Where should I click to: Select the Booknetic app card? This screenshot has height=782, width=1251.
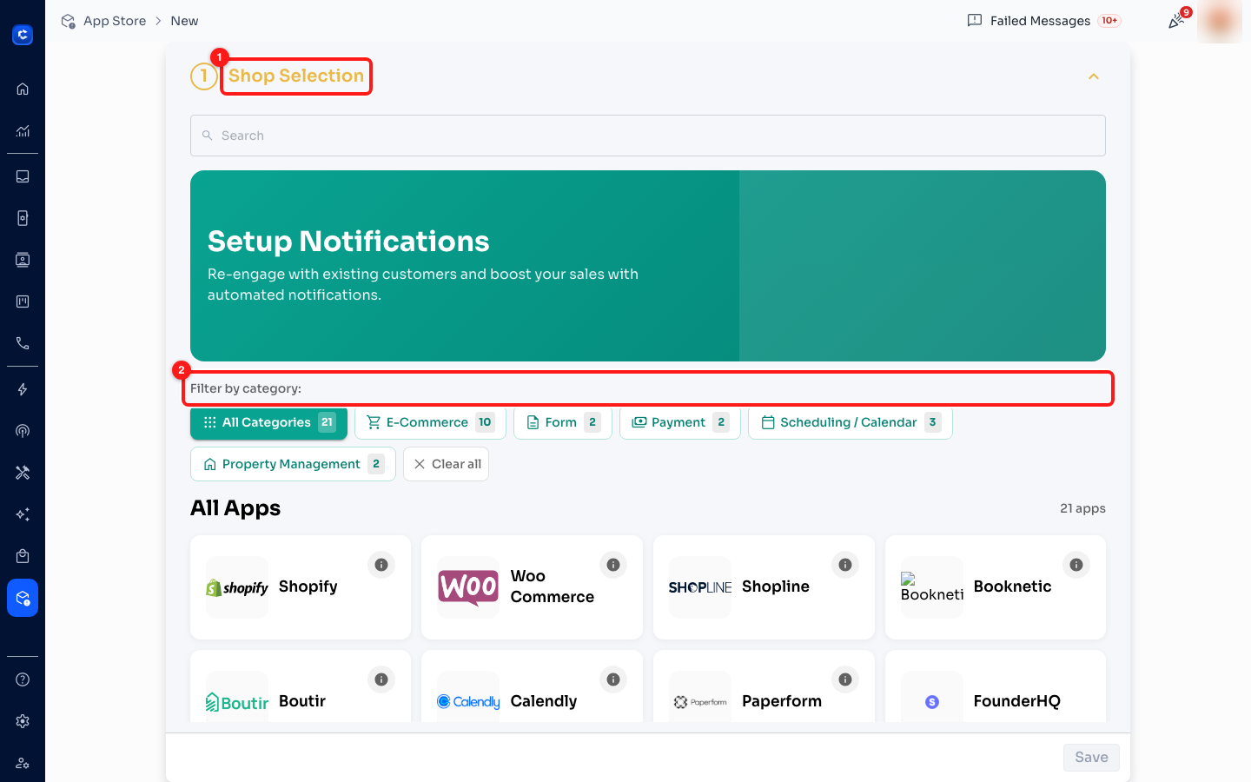[996, 587]
